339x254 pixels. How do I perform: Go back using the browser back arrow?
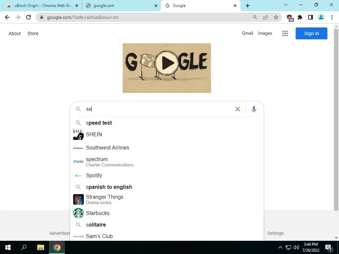7,17
